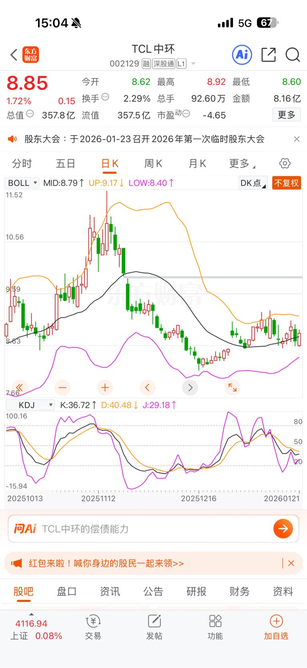
Task: Open the Eastmoney orange logo
Action: tap(31, 55)
